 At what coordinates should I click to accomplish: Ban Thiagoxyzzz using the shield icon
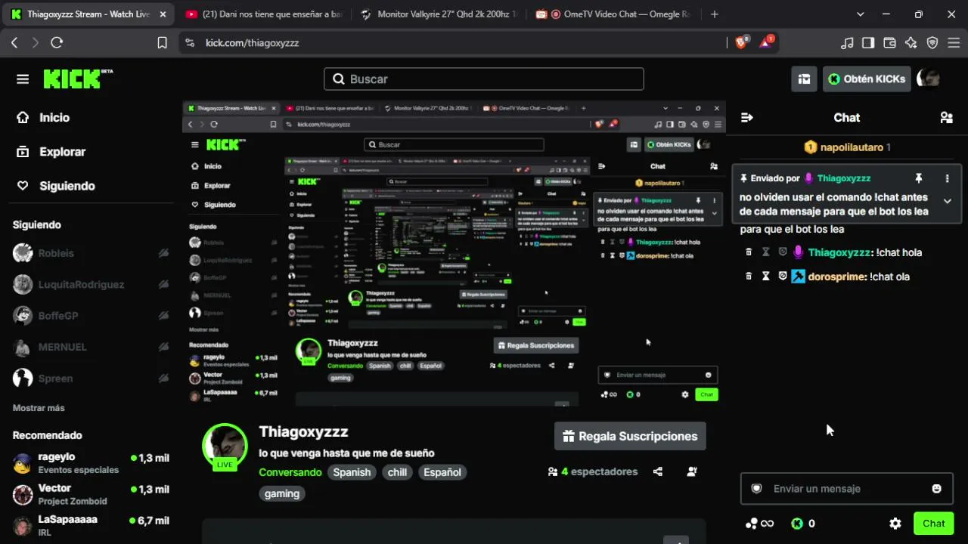(783, 252)
